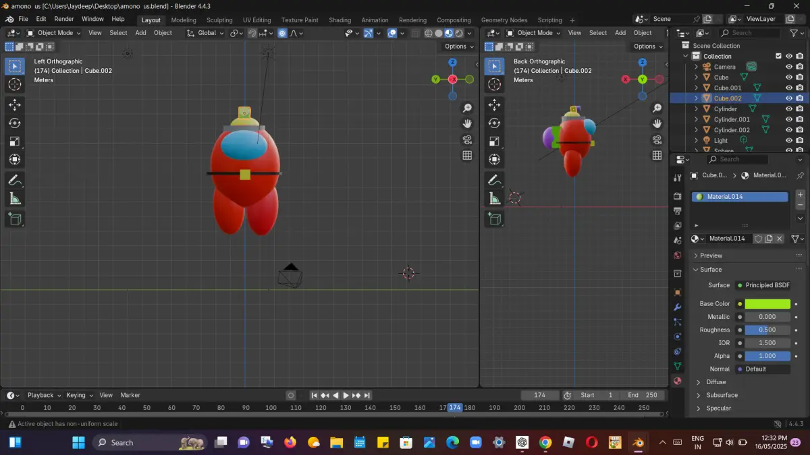This screenshot has height=455, width=810.
Task: Open the green Base Color swatch
Action: 767,304
